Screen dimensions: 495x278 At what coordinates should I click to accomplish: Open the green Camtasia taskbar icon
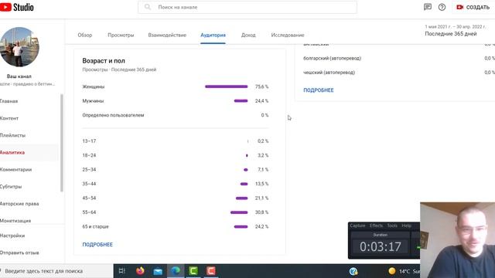tap(193, 271)
